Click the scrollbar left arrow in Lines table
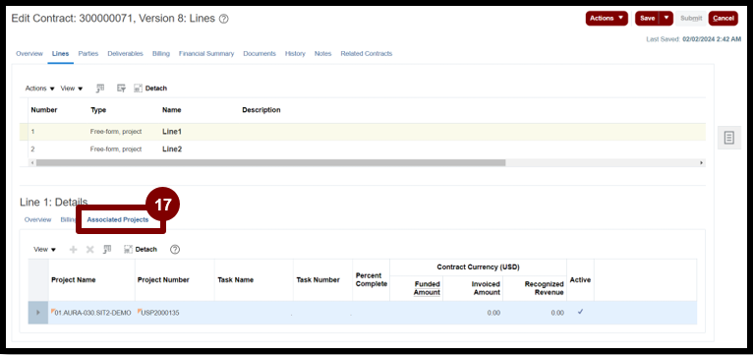The width and height of the screenshot is (753, 355). (32, 163)
